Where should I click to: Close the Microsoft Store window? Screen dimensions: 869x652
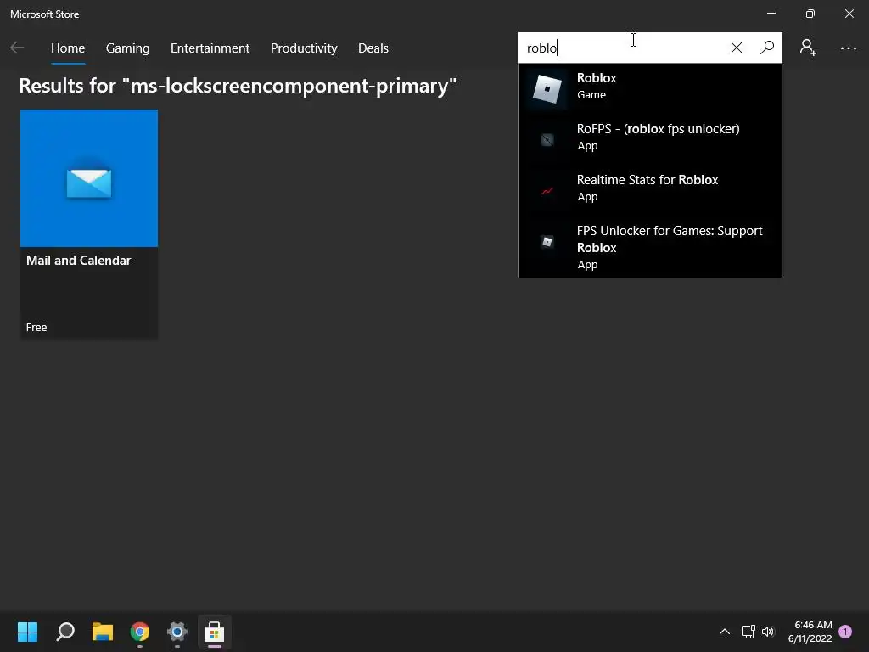849,14
